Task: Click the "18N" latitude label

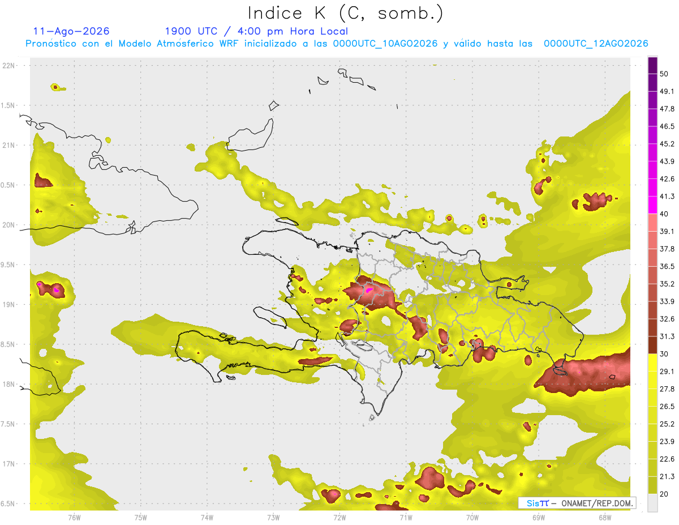Action: pyautogui.click(x=10, y=384)
